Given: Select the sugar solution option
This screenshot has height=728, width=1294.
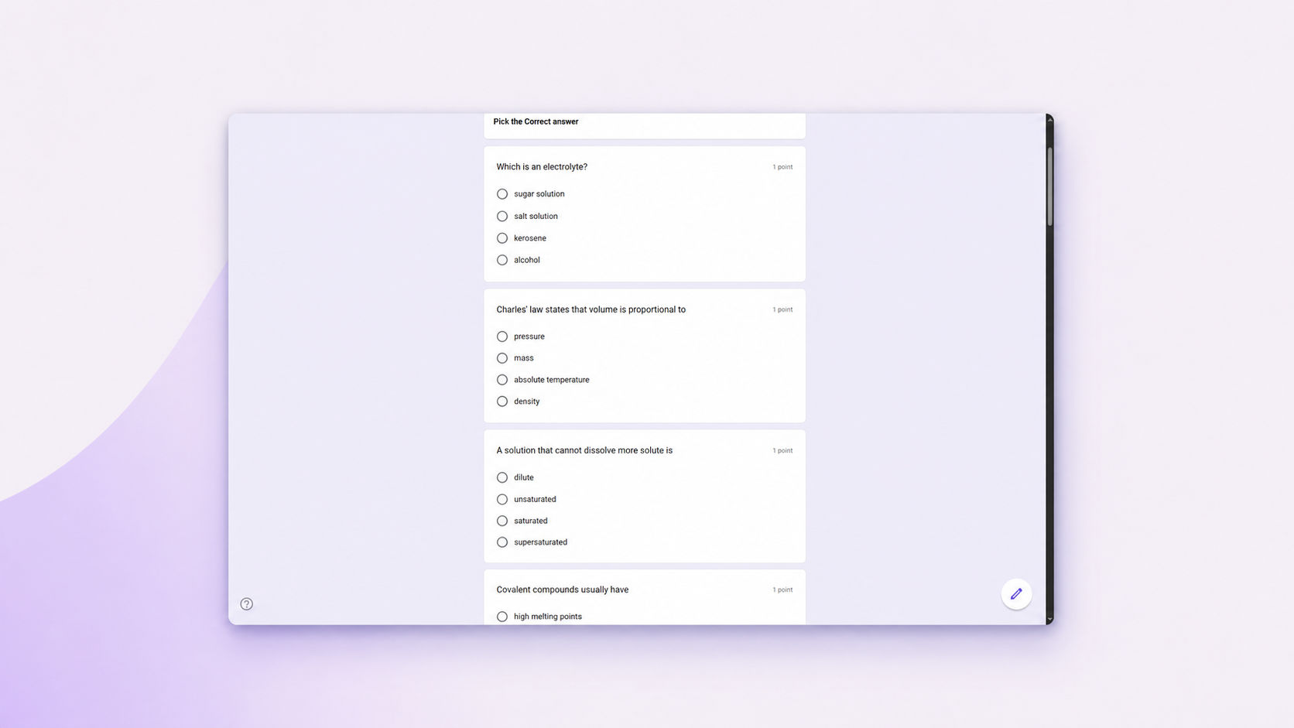Looking at the screenshot, I should tap(502, 194).
